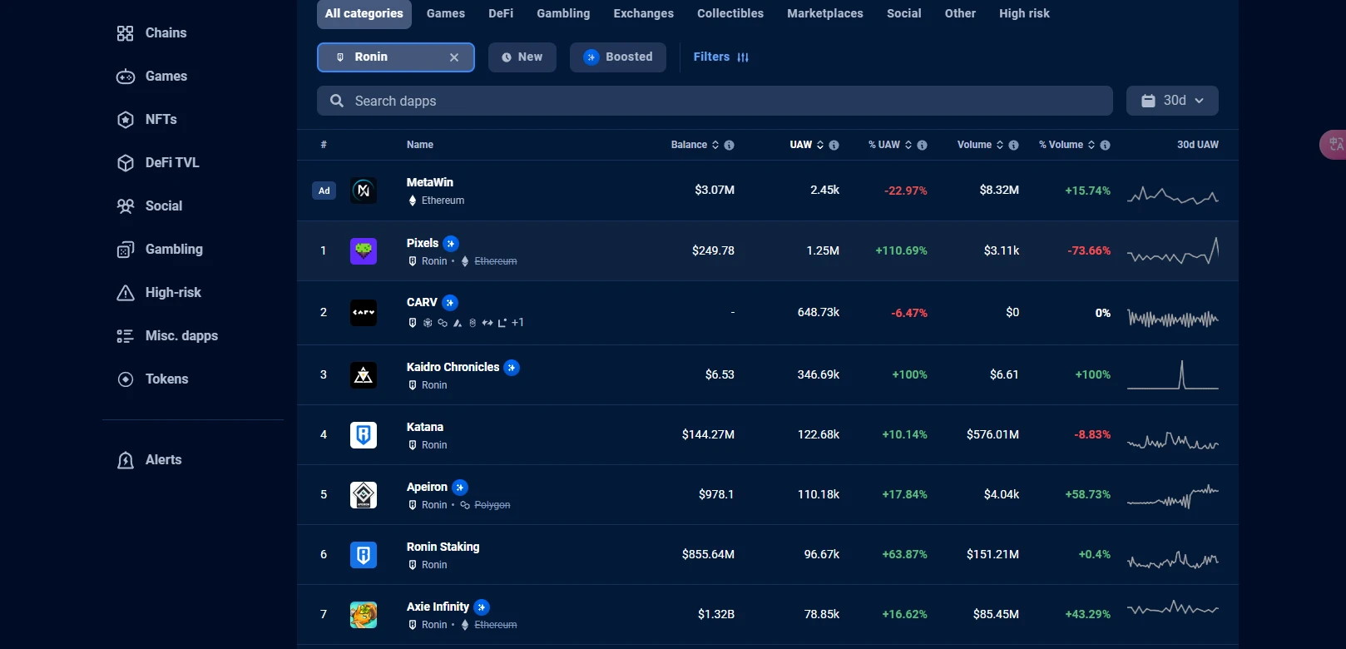Click the NFTs sidebar icon
The width and height of the screenshot is (1346, 649).
click(126, 120)
